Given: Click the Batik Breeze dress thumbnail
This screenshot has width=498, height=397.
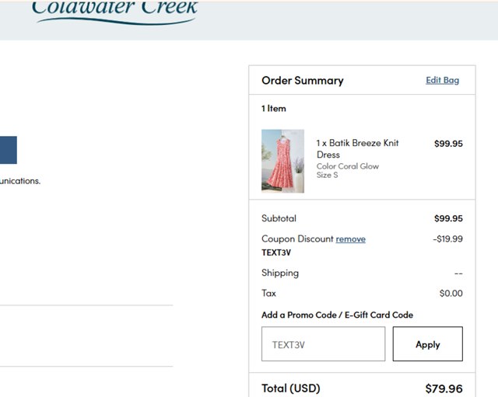Looking at the screenshot, I should pos(282,161).
